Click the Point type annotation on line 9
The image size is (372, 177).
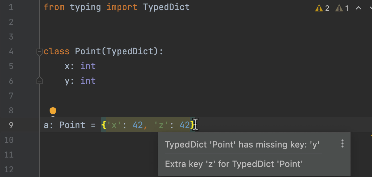pyautogui.click(x=72, y=125)
